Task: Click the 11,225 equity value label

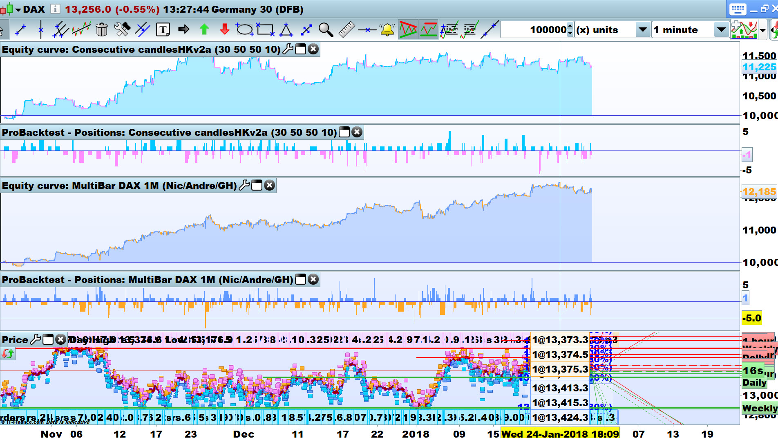Action: pyautogui.click(x=759, y=67)
